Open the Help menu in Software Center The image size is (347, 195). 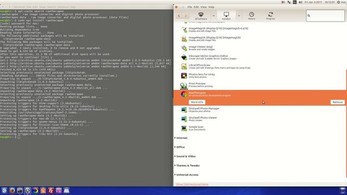pyautogui.click(x=211, y=7)
